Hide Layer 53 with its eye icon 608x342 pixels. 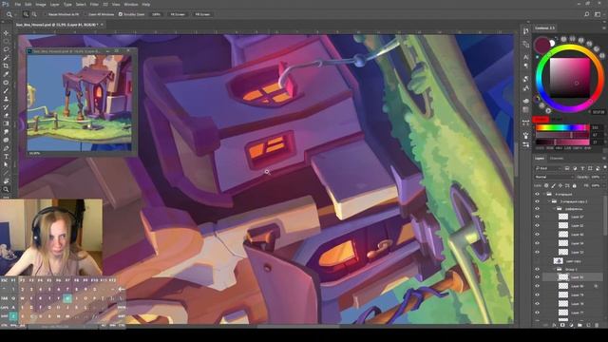[537, 252]
